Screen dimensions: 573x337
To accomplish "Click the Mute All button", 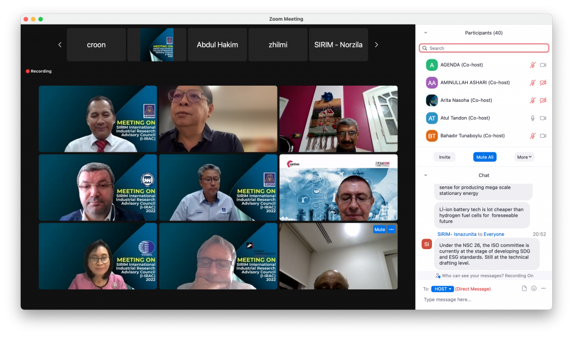I will (485, 157).
